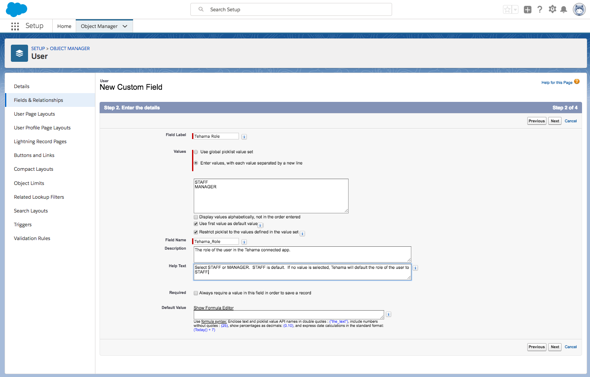Click the top Cancel link
The height and width of the screenshot is (377, 590).
point(571,121)
